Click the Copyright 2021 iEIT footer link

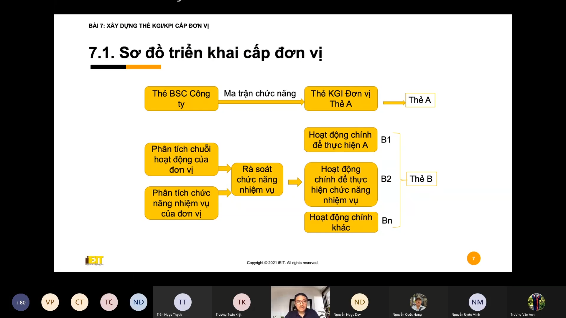point(283,262)
